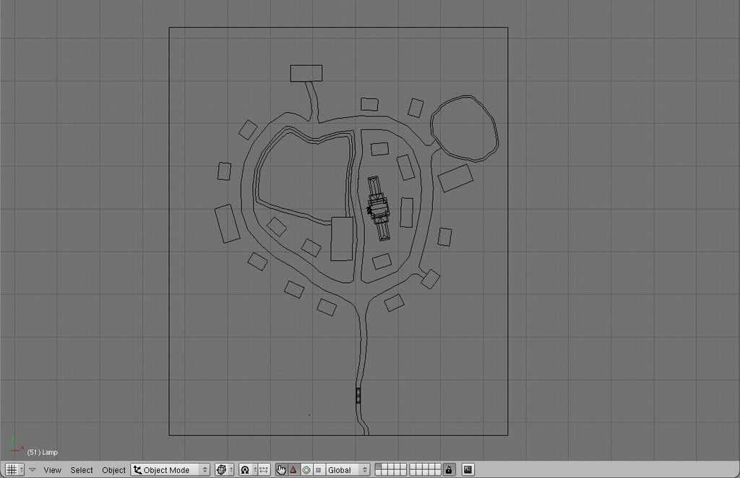
Task: Open the Object menu
Action: [x=113, y=470]
